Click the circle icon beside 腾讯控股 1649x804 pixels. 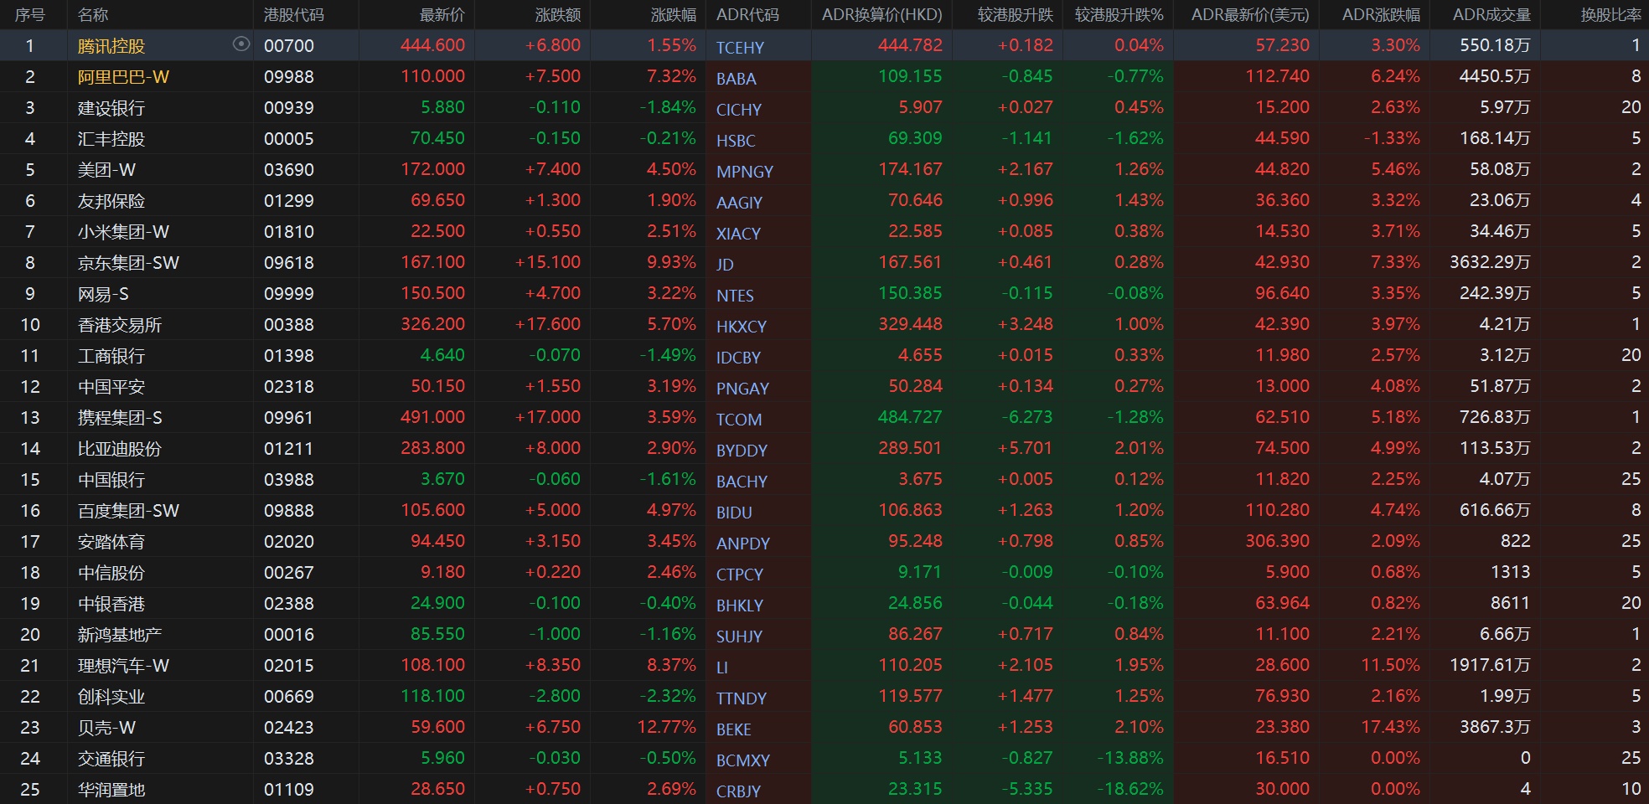pyautogui.click(x=241, y=44)
